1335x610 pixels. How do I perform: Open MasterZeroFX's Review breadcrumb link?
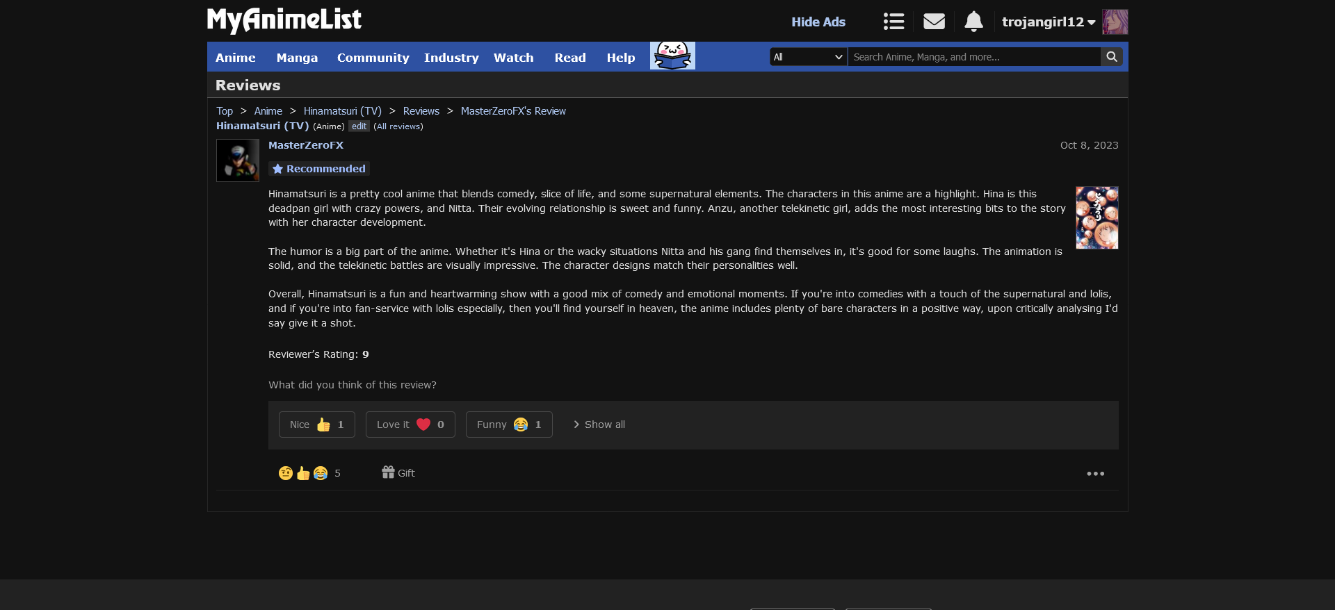pyautogui.click(x=513, y=111)
